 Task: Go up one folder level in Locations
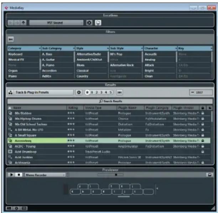coord(24,23)
